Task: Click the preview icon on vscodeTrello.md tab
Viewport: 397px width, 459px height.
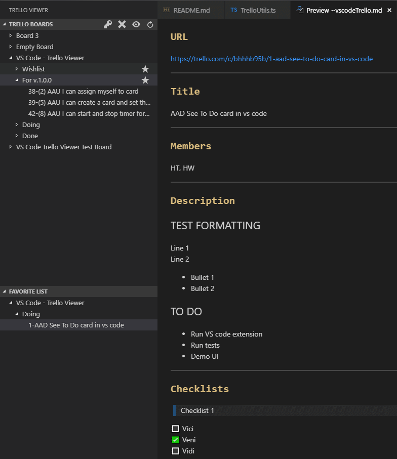Action: click(300, 10)
